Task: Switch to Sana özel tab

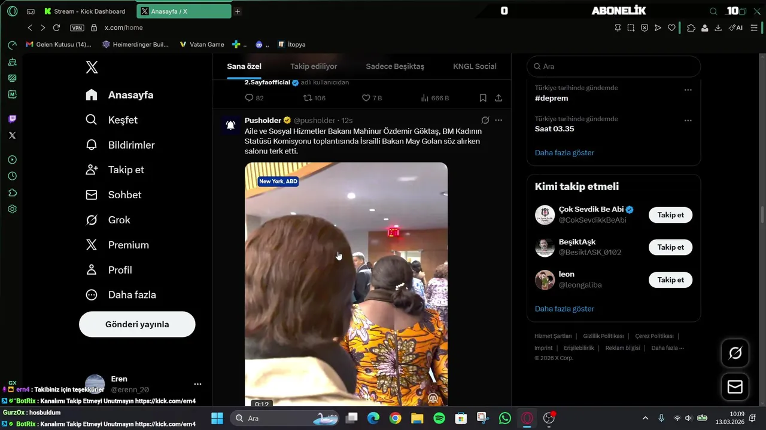Action: [x=244, y=66]
